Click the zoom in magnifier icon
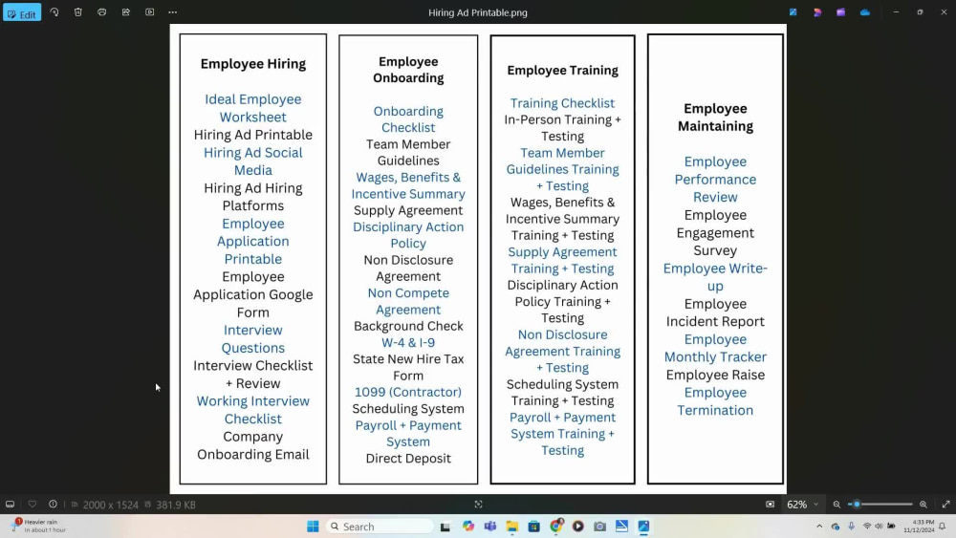Image resolution: width=956 pixels, height=538 pixels. pos(923,505)
